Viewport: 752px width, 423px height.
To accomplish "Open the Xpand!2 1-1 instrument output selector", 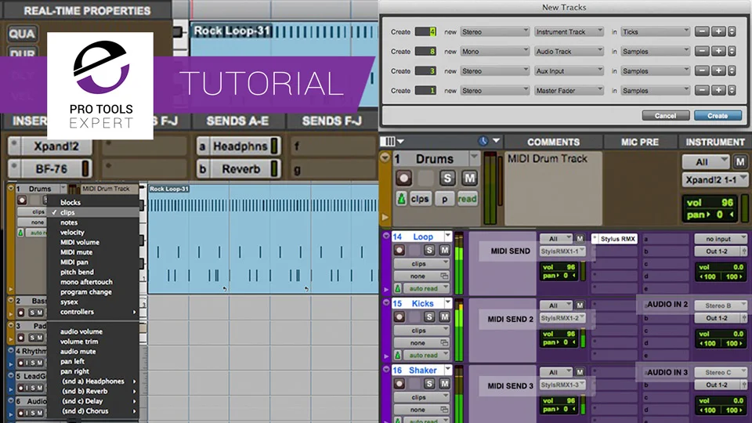I will tap(714, 180).
